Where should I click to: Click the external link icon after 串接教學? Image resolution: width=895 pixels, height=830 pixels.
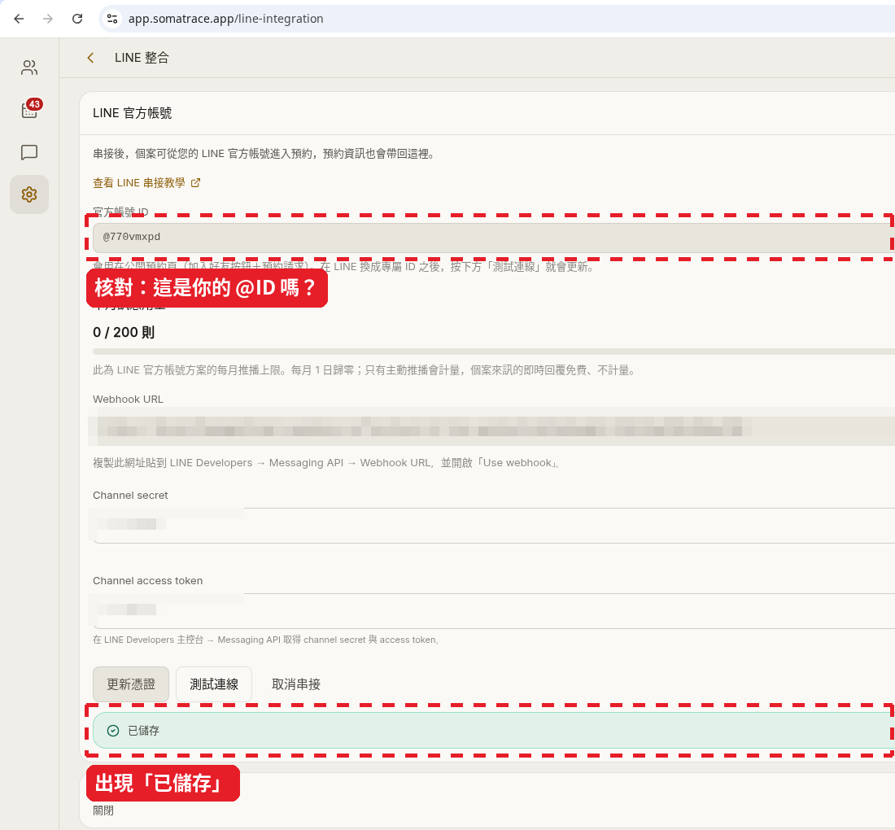195,182
